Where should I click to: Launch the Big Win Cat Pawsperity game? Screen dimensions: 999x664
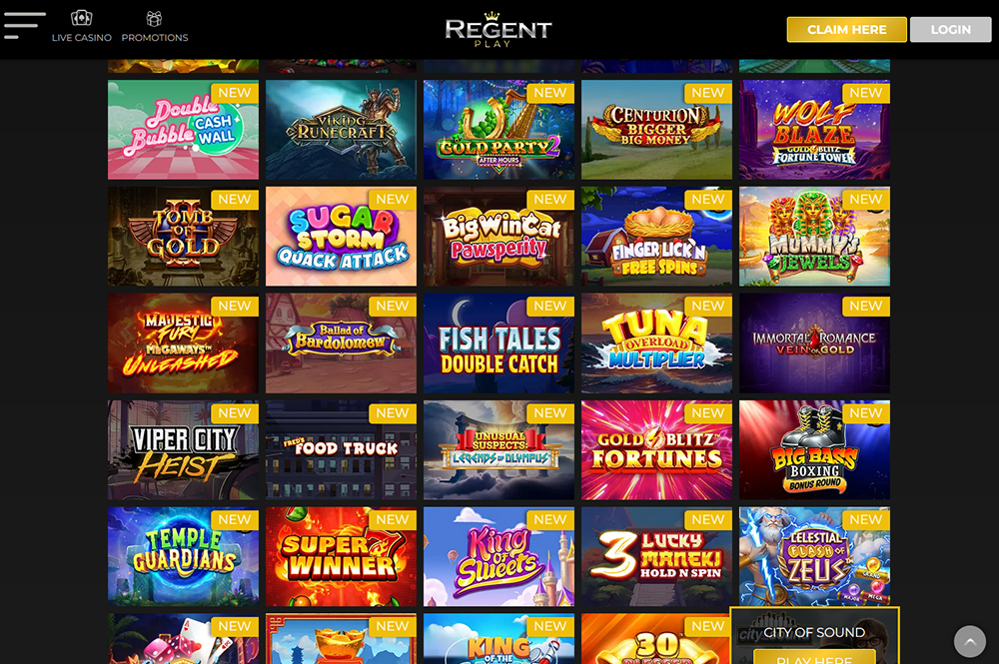point(499,237)
